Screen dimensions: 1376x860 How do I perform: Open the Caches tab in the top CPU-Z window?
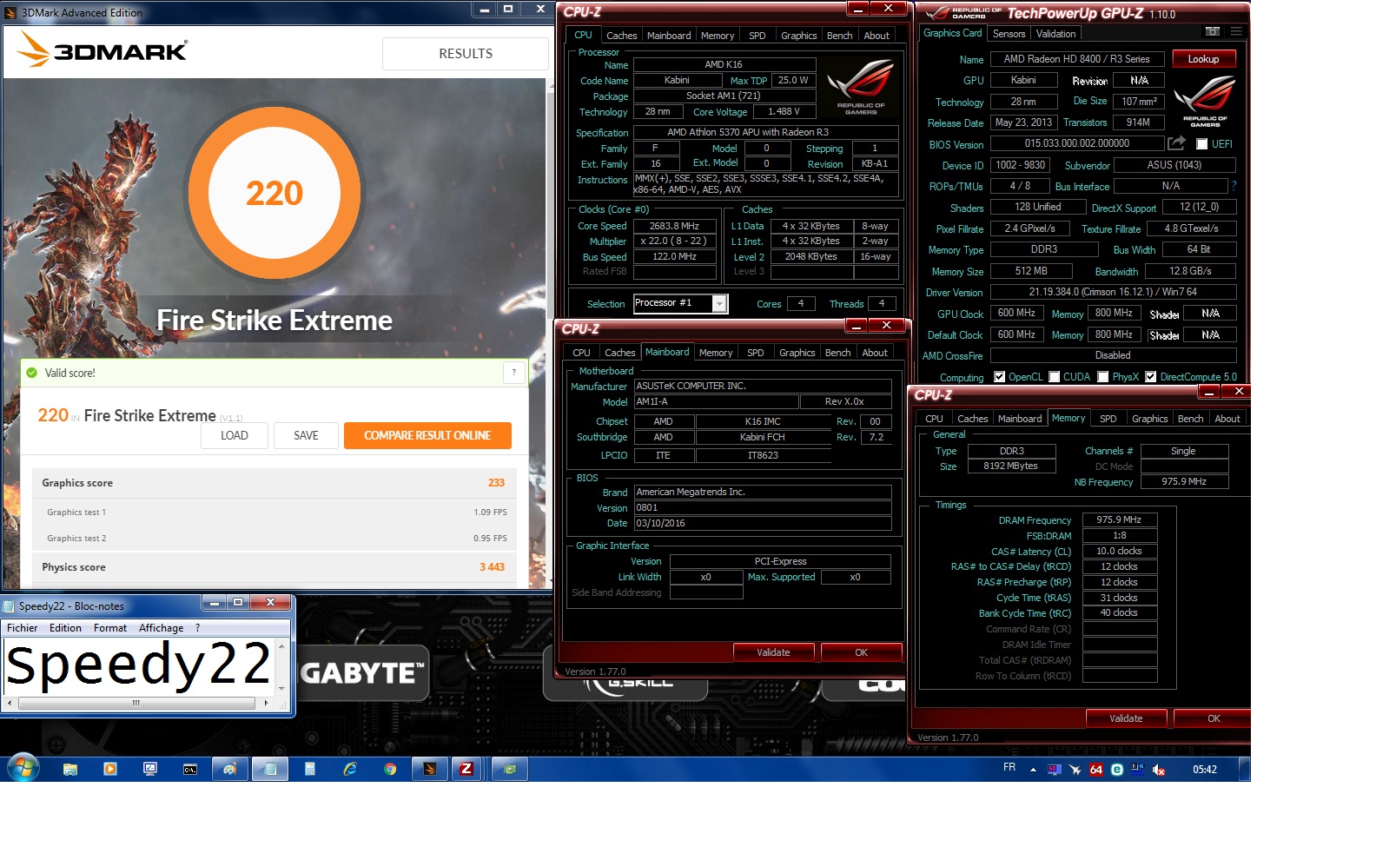click(x=622, y=36)
